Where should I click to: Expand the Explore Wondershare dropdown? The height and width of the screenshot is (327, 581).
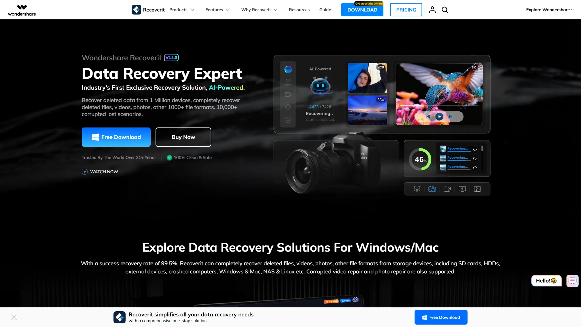[x=550, y=10]
